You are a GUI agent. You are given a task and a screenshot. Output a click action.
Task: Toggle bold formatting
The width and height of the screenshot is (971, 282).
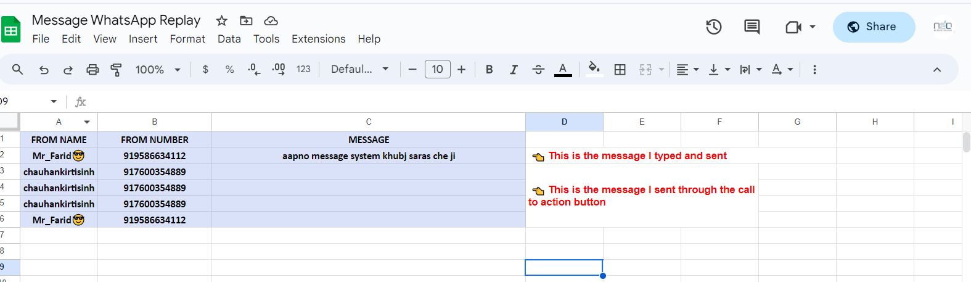tap(489, 69)
